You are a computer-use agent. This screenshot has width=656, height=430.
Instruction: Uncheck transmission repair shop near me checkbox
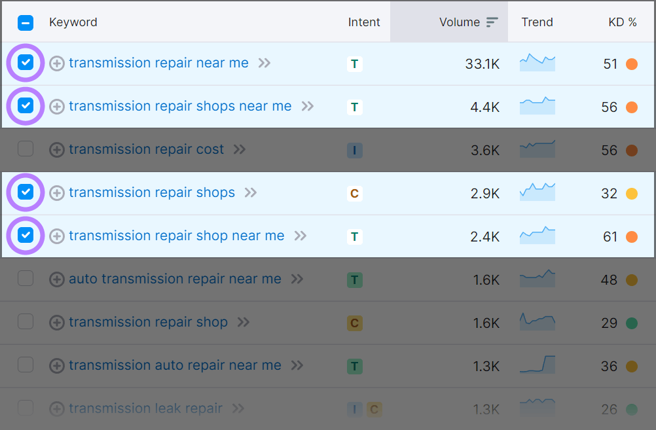pos(26,235)
